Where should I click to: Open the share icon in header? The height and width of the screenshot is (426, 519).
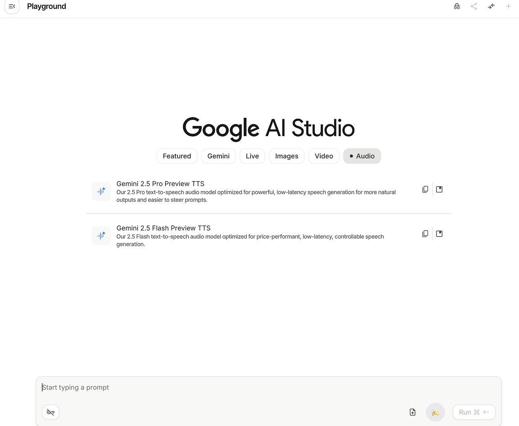pyautogui.click(x=474, y=6)
